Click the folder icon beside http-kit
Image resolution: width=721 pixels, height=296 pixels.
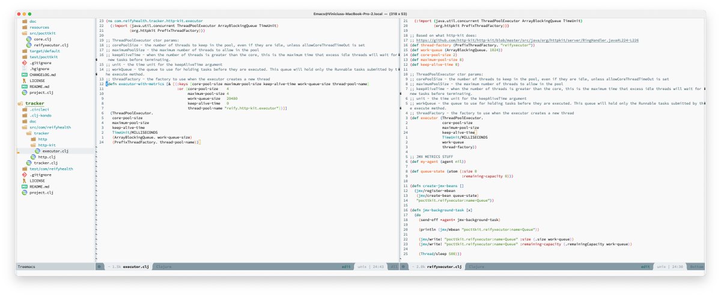click(x=33, y=145)
